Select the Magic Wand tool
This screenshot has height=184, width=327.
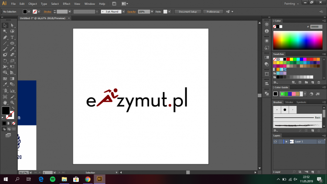click(x=5, y=31)
